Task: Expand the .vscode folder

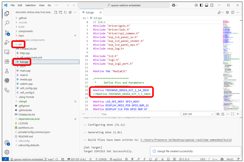Action: click(x=23, y=22)
